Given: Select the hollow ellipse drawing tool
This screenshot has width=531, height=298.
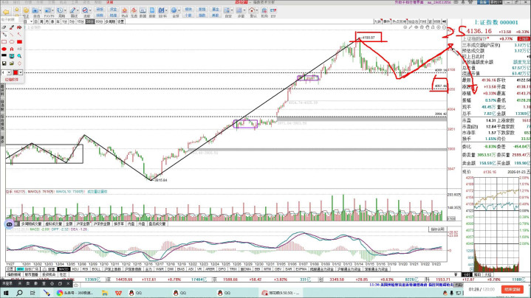Looking at the screenshot, I should click(x=12, y=42).
